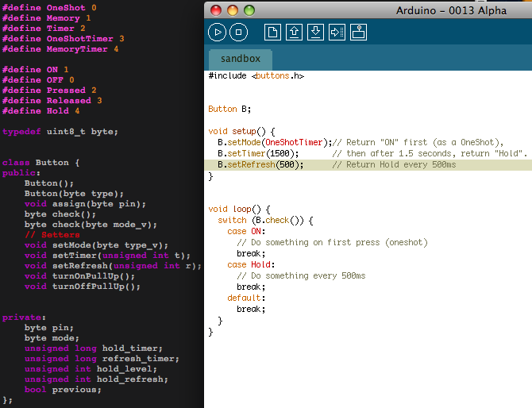532x408 pixels.
Task: Save the sketch using the down-arrow icon
Action: tap(315, 32)
